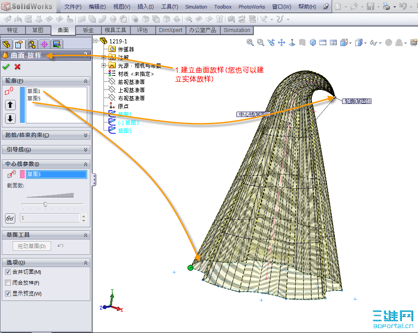Collapse the 选项(O) section
The width and height of the screenshot is (418, 333).
click(x=85, y=263)
